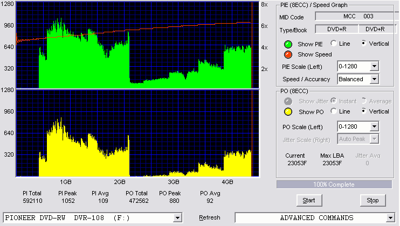Select Line mode for PO graph

333,111
